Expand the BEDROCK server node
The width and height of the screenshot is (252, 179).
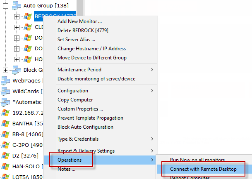coord(17,17)
